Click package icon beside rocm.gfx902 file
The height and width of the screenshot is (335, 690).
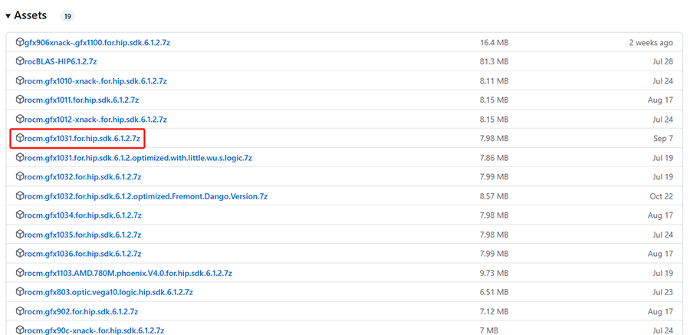click(20, 311)
